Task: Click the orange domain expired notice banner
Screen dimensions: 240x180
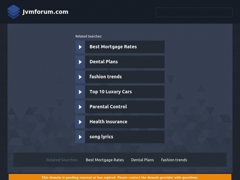Action: tap(120, 177)
